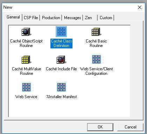The width and height of the screenshot is (147, 134).
Task: Select the %Installer Manifest icon
Action: click(61, 87)
